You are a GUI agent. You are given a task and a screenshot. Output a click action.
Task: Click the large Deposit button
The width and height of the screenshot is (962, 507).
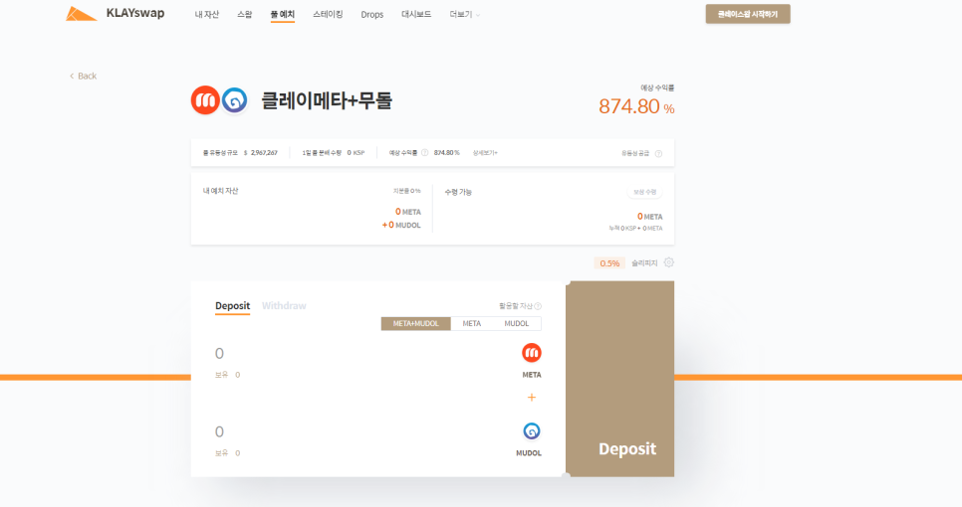coord(619,379)
